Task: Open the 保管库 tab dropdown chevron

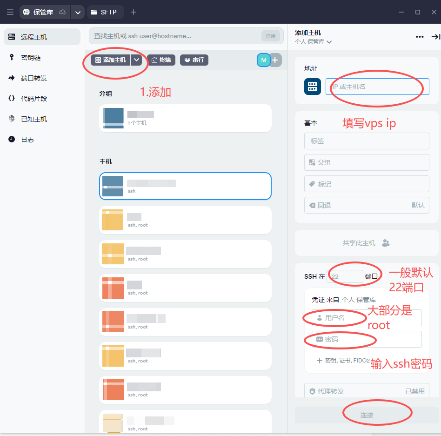Action: point(78,12)
